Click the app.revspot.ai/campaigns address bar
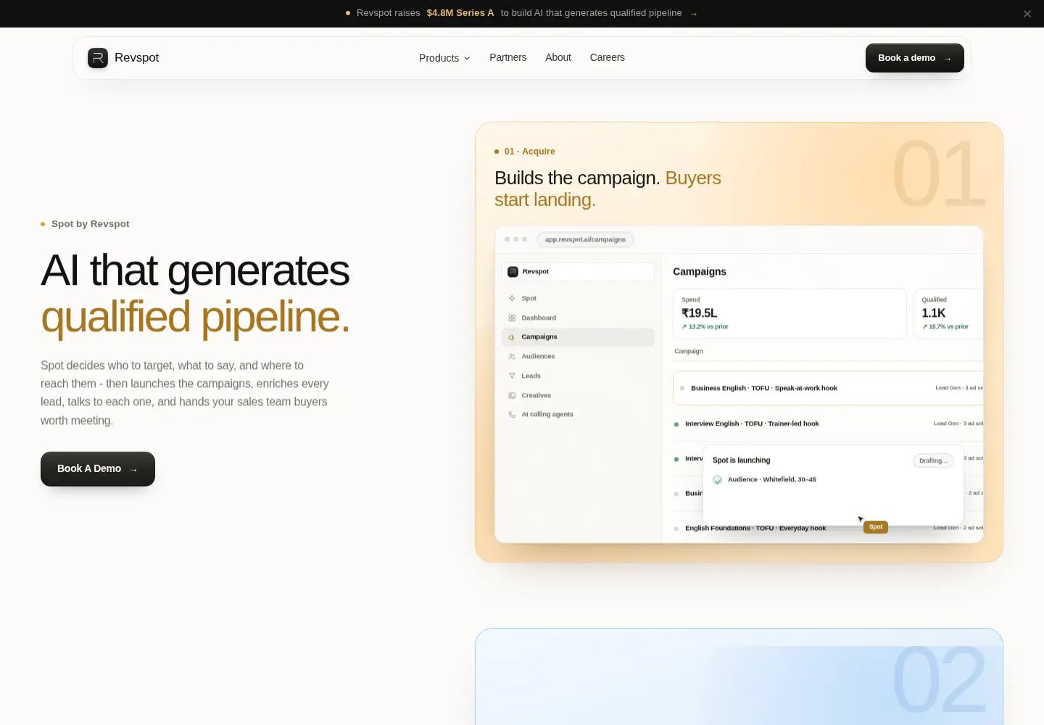The image size is (1044, 725). 585,240
